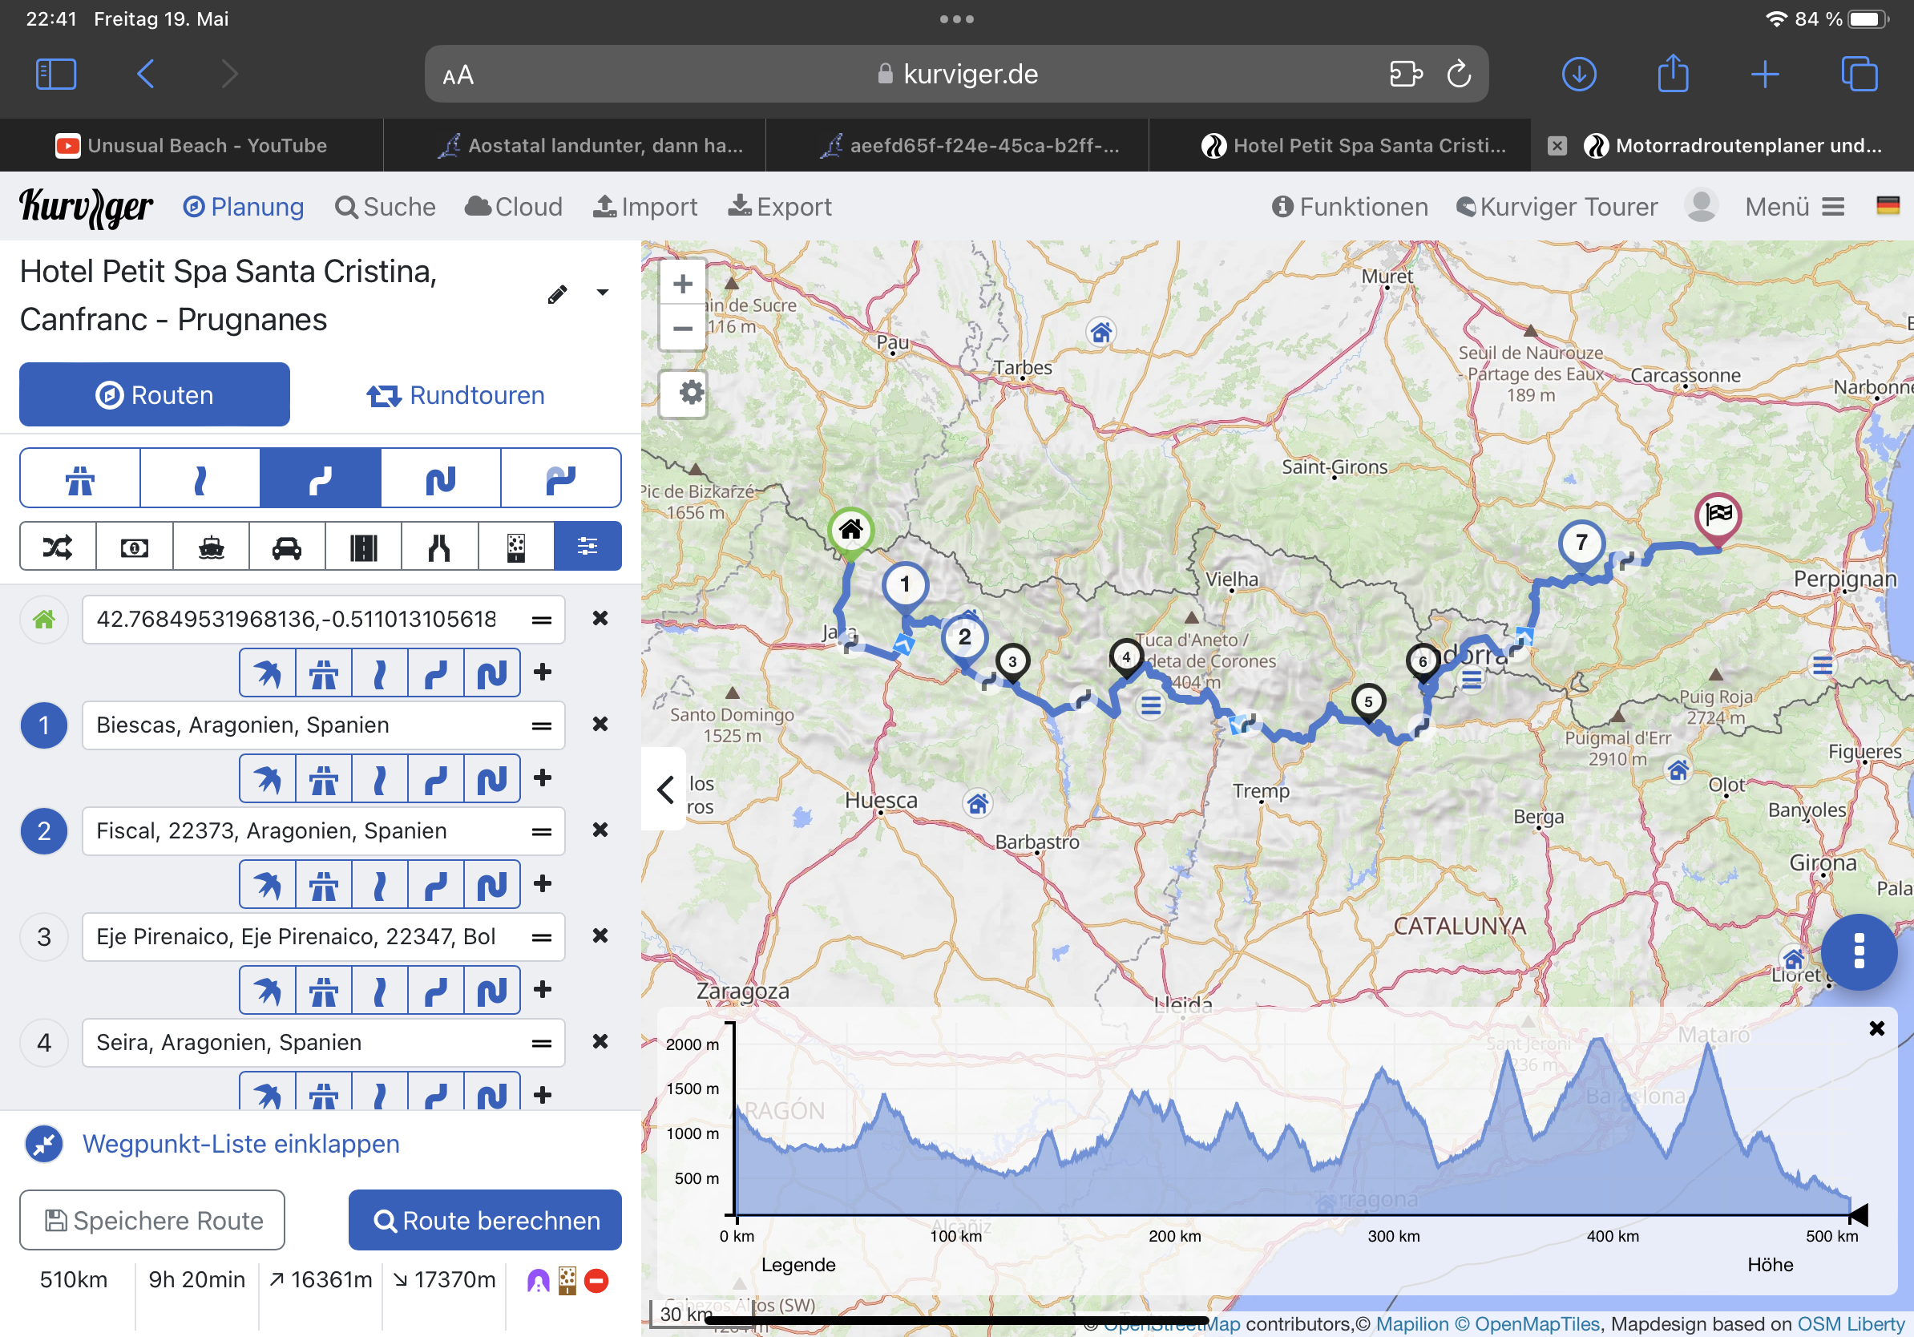Click Route berechnen button
Screen dimensions: 1914x1337
[485, 1220]
